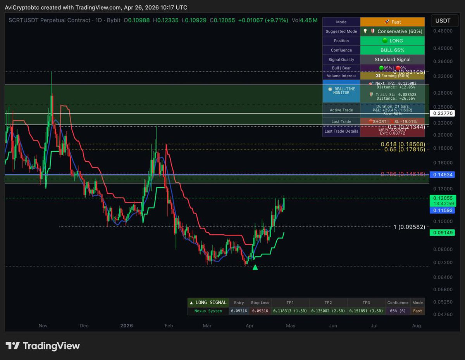Click the Bull | Bear row label
The height and width of the screenshot is (360, 465).
(x=341, y=68)
